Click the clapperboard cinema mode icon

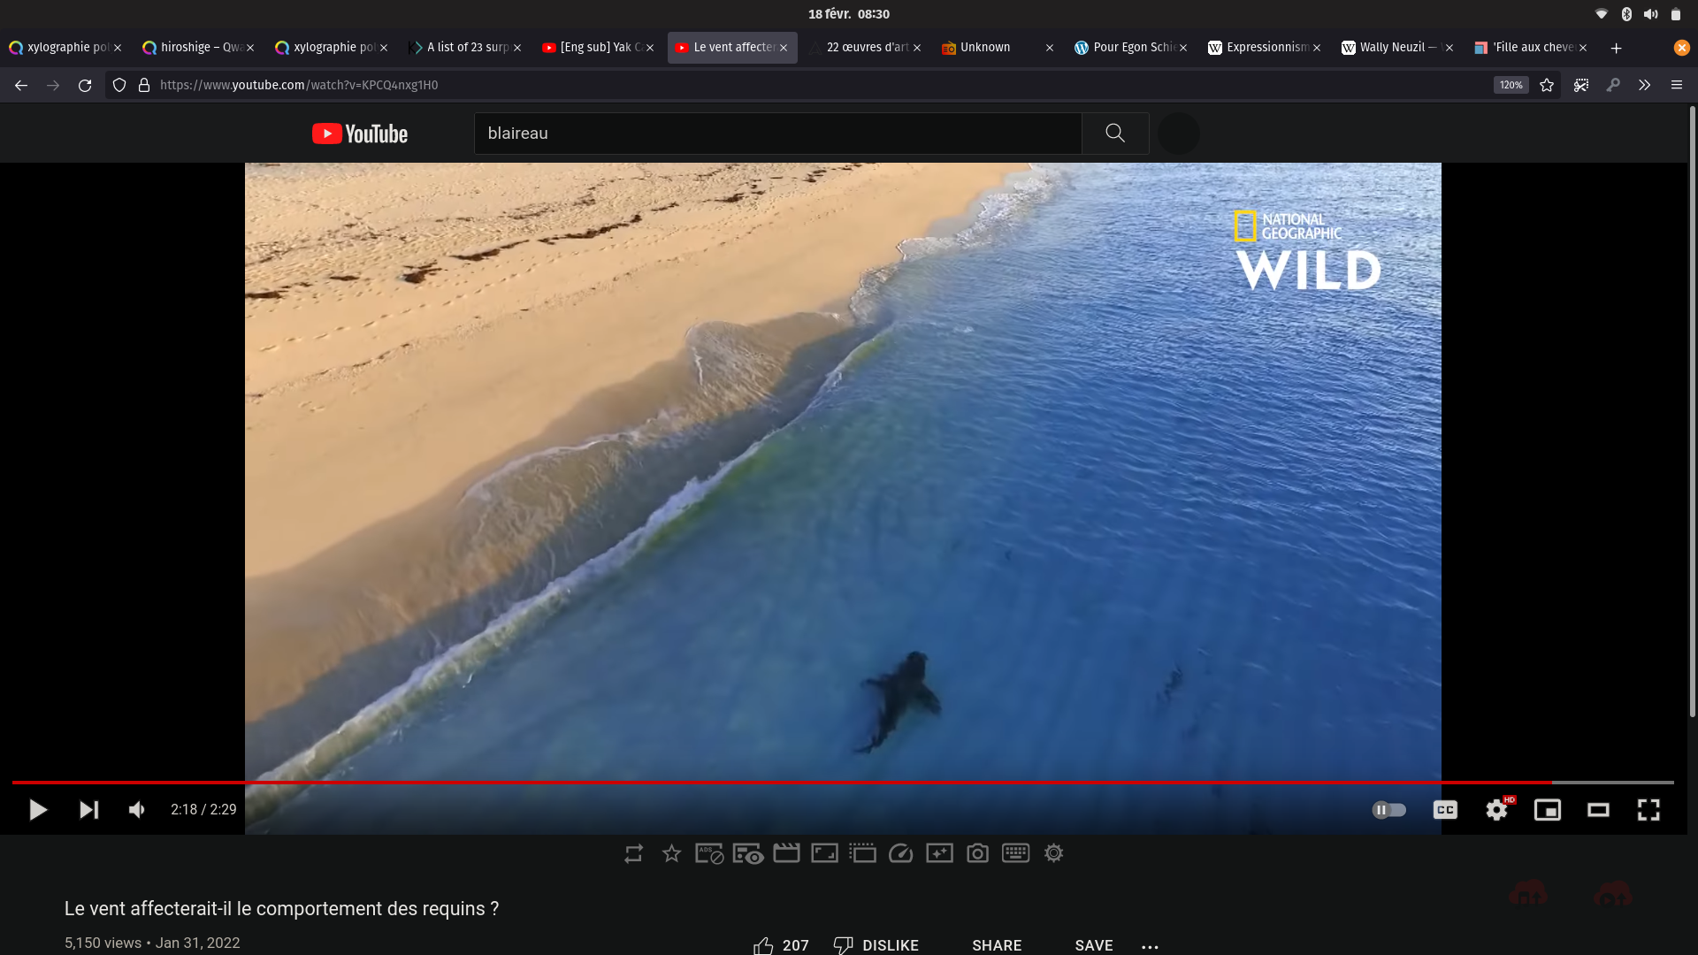786,853
